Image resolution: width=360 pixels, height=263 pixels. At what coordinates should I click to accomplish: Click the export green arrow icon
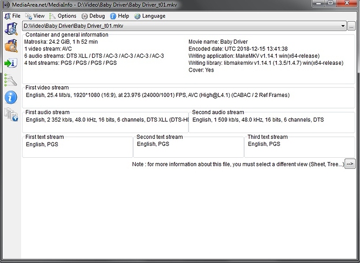[11, 63]
